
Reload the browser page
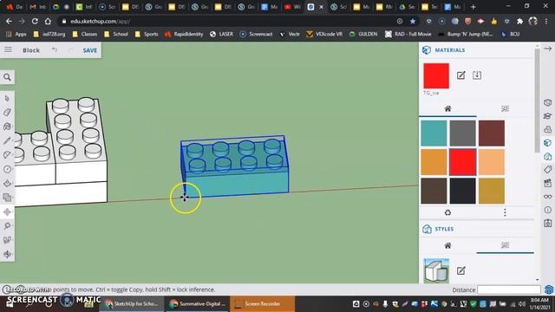point(35,21)
